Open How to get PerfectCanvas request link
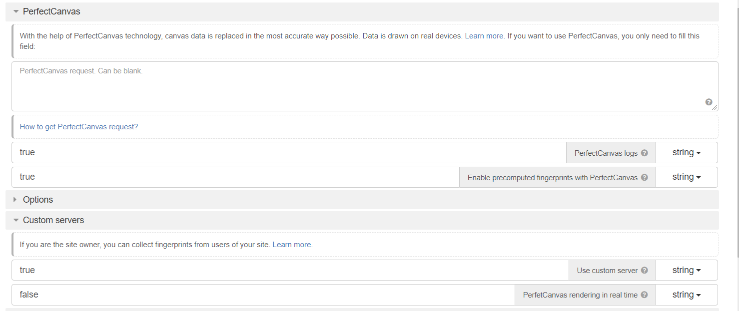The height and width of the screenshot is (311, 739). tap(78, 127)
